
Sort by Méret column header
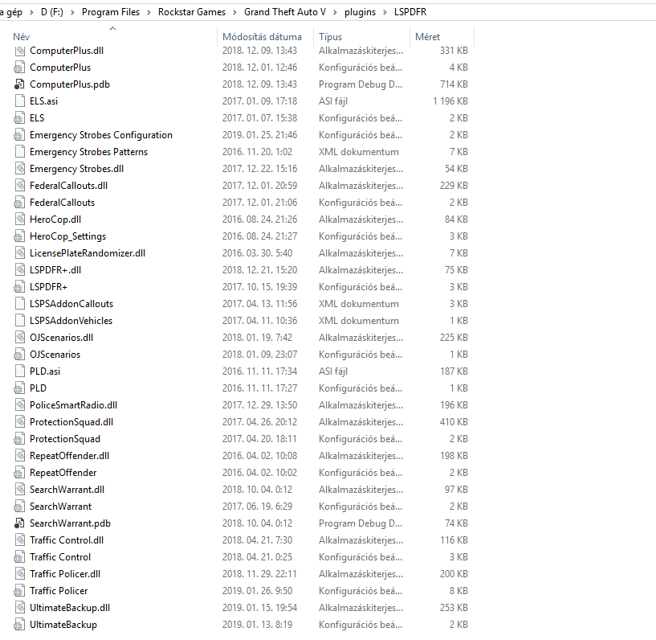(428, 37)
